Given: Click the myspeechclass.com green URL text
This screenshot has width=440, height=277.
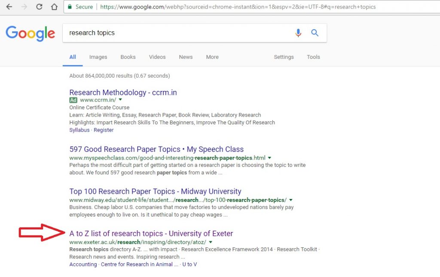Looking at the screenshot, I should coord(167,158).
